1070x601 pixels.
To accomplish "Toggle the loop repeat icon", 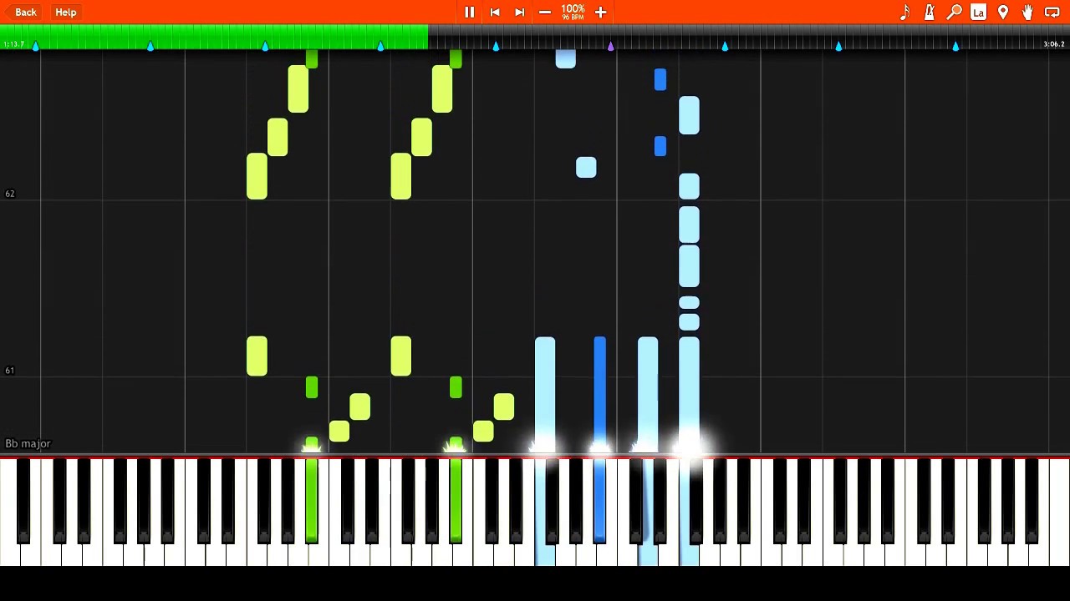I will 1052,13.
